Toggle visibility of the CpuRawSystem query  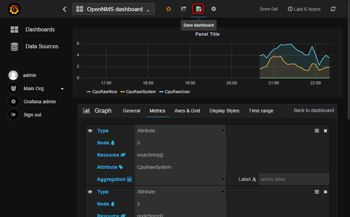coord(90,131)
